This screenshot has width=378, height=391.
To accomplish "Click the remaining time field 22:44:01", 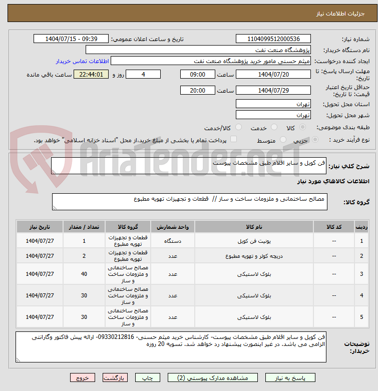I will coord(91,74).
